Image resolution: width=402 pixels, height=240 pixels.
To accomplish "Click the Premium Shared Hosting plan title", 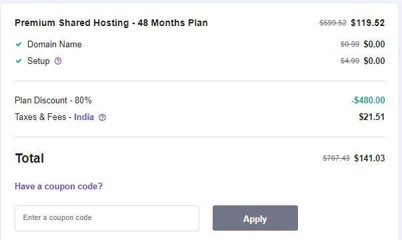I will 111,23.
